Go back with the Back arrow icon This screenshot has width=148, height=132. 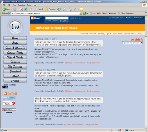coord(4,9)
